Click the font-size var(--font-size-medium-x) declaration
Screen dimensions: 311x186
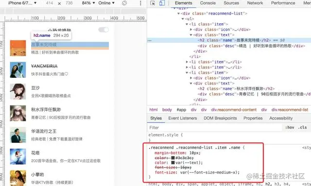tap(197, 172)
